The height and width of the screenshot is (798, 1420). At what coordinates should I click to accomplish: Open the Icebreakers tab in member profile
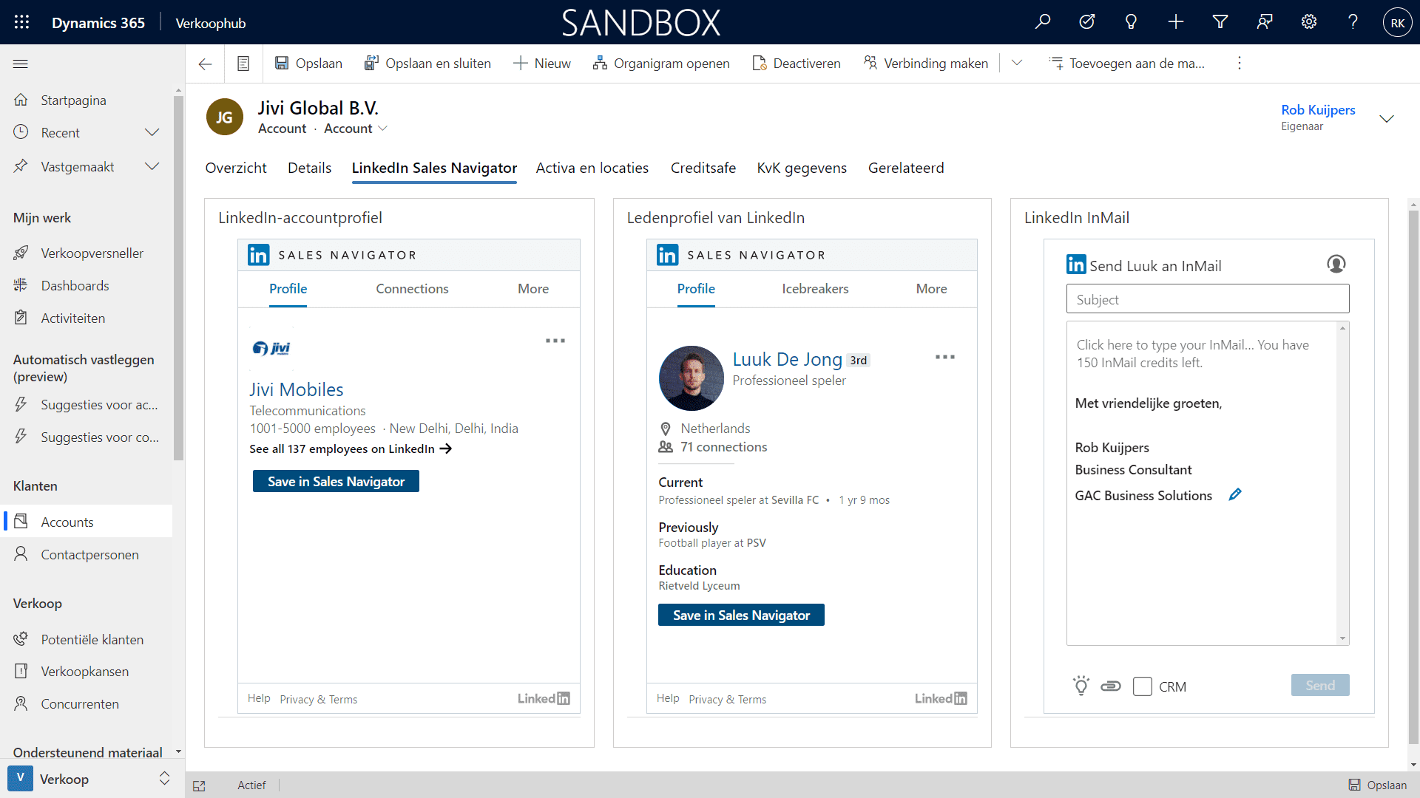tap(815, 289)
